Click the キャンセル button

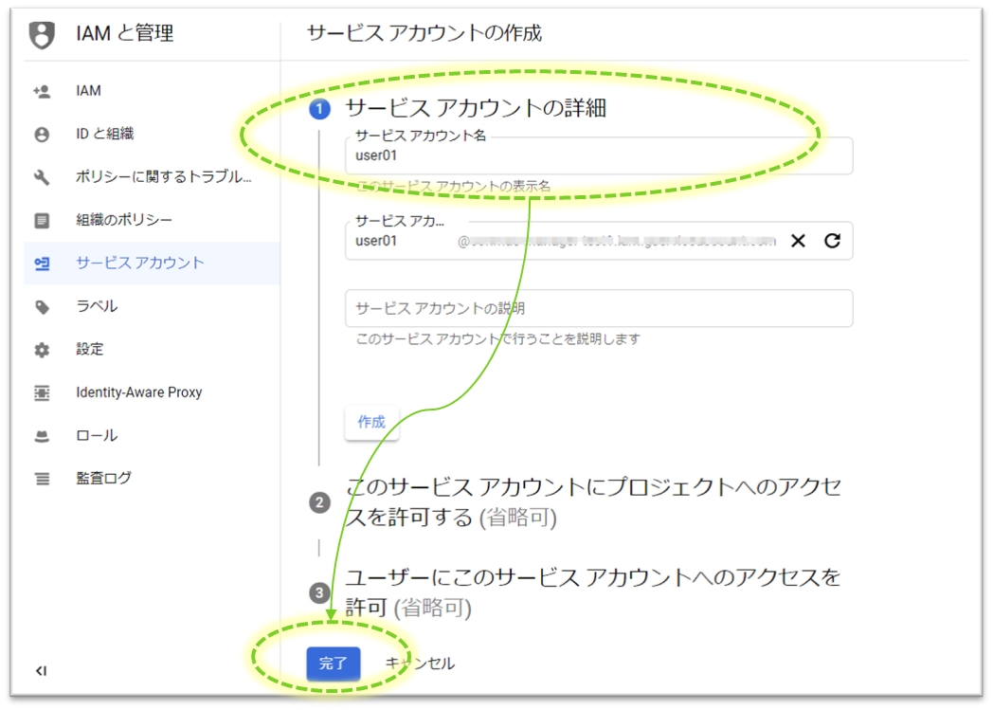pos(421,664)
